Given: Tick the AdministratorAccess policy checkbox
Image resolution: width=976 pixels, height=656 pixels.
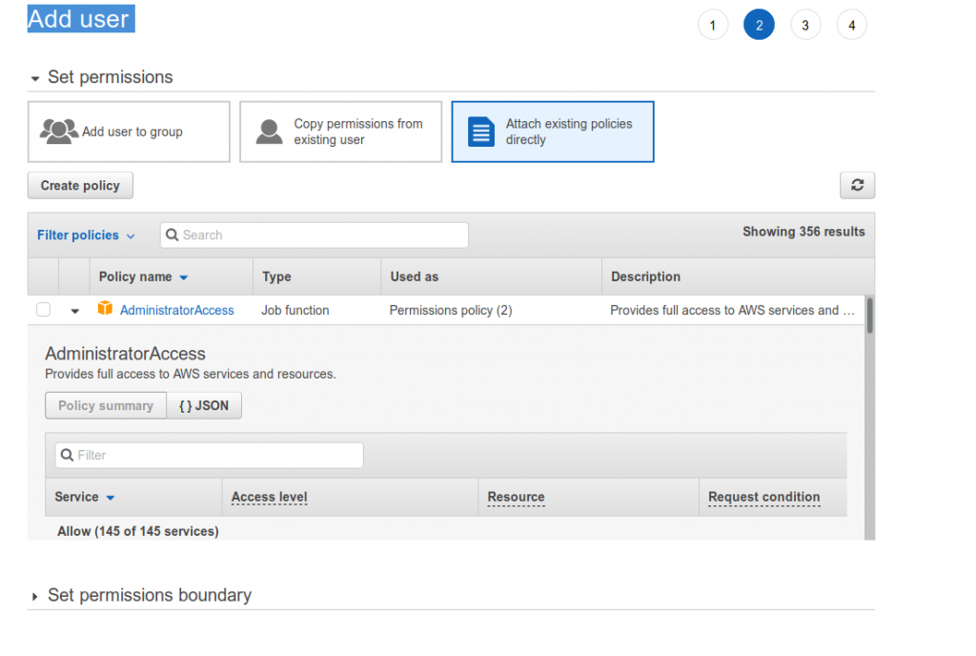Looking at the screenshot, I should (43, 309).
